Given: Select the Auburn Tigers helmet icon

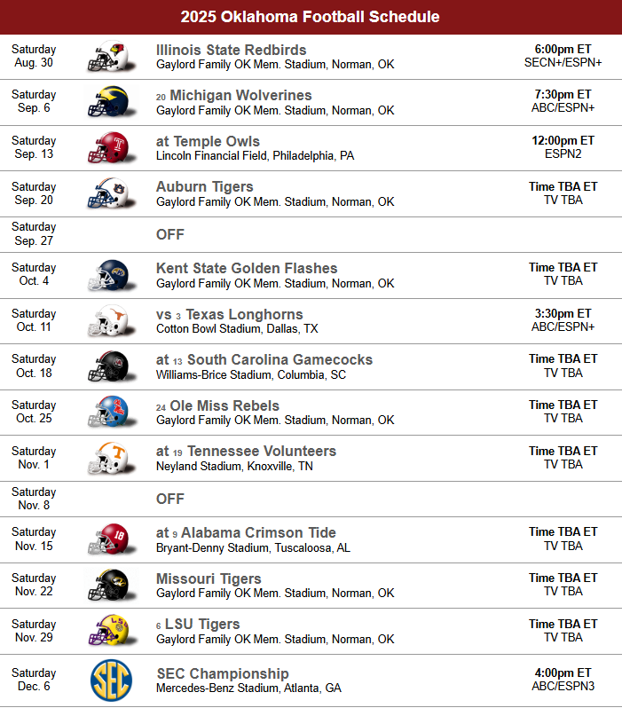Looking at the screenshot, I should pos(111,193).
